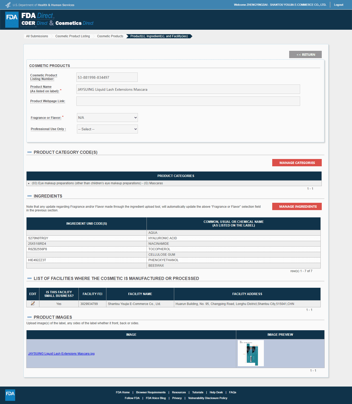Click the FDA logo in footer
The width and height of the screenshot is (352, 404).
(10, 395)
